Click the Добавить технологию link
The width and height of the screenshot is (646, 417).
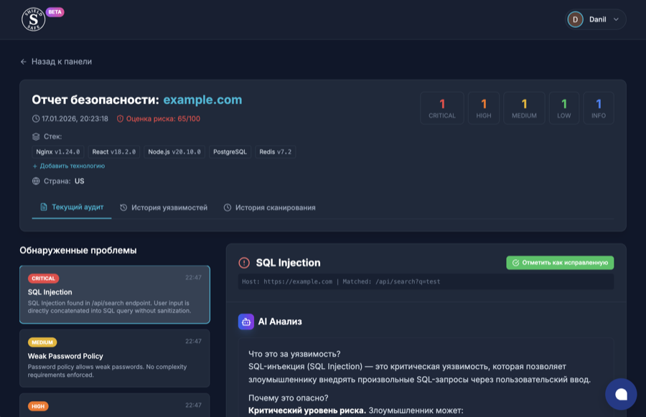click(x=69, y=165)
